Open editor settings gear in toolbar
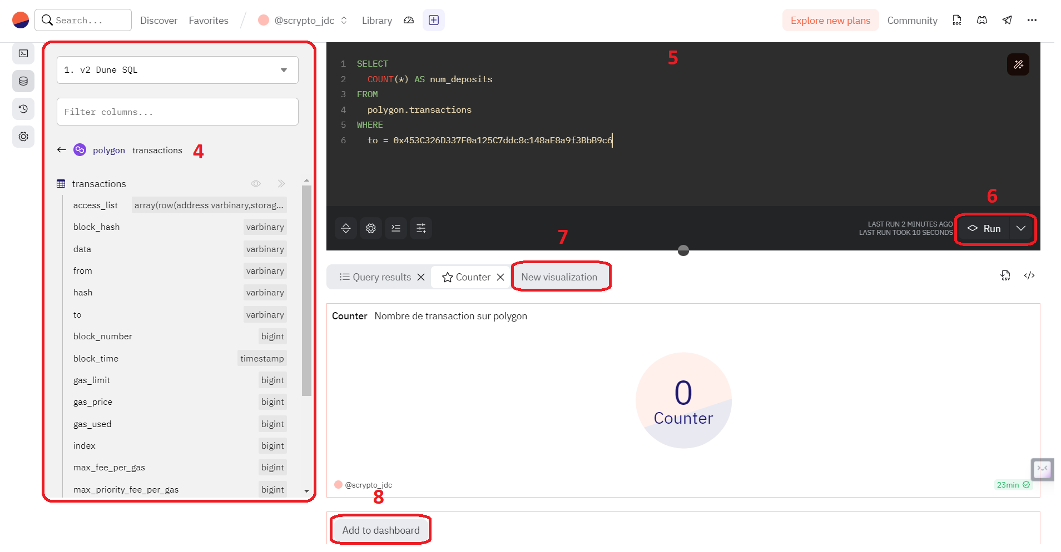The width and height of the screenshot is (1061, 552). [371, 228]
